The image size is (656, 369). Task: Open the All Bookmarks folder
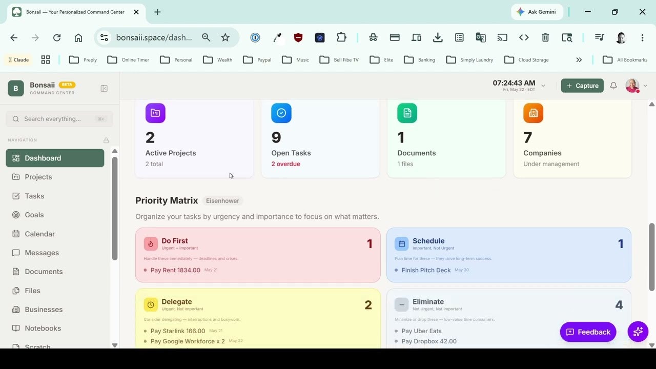click(625, 59)
